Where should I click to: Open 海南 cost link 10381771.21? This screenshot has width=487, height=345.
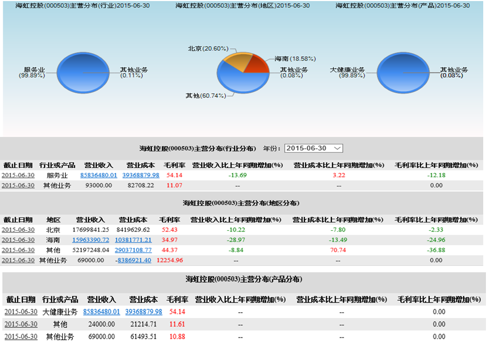tap(133, 240)
